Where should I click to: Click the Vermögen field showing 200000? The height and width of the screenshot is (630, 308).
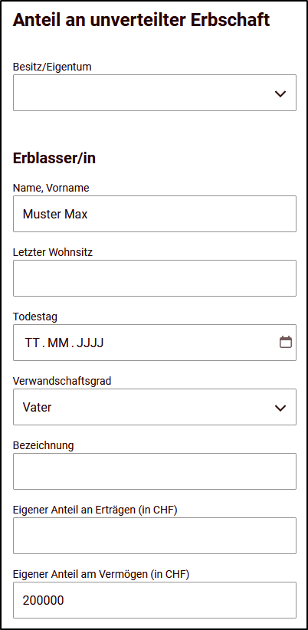coord(155,600)
